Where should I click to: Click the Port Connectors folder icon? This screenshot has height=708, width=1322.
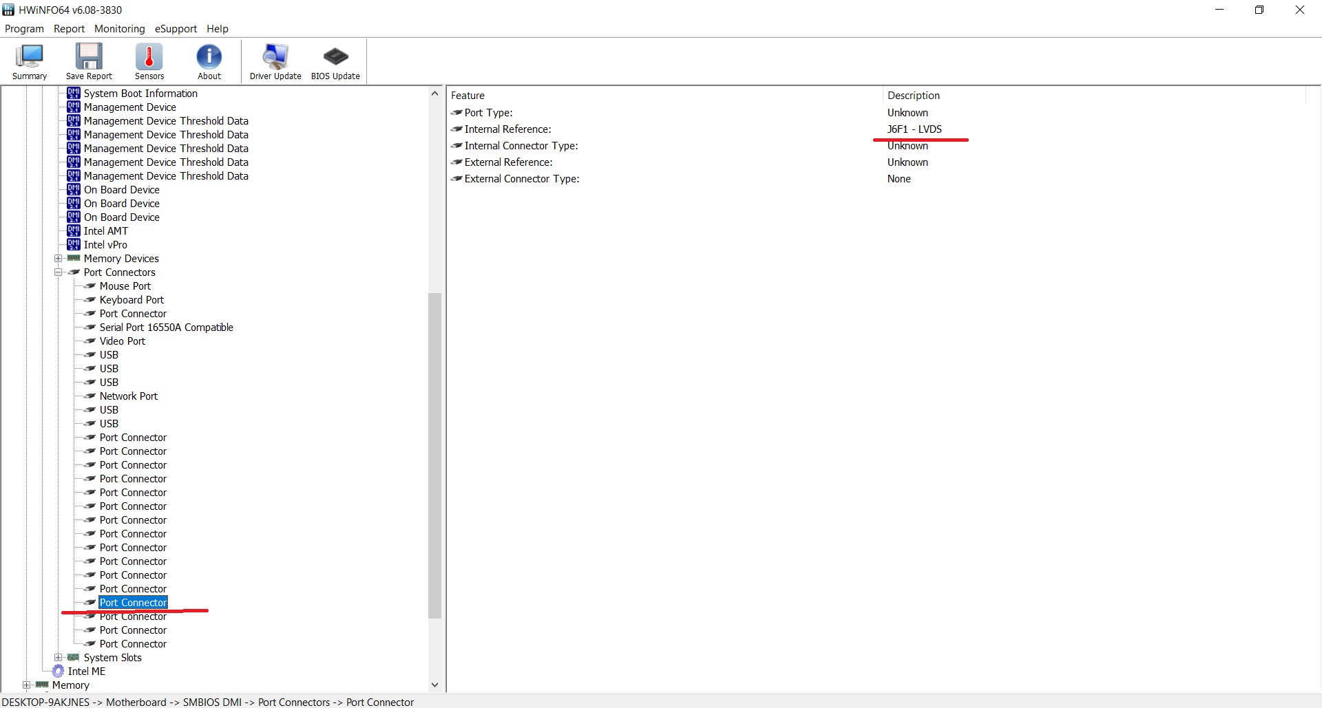[74, 272]
